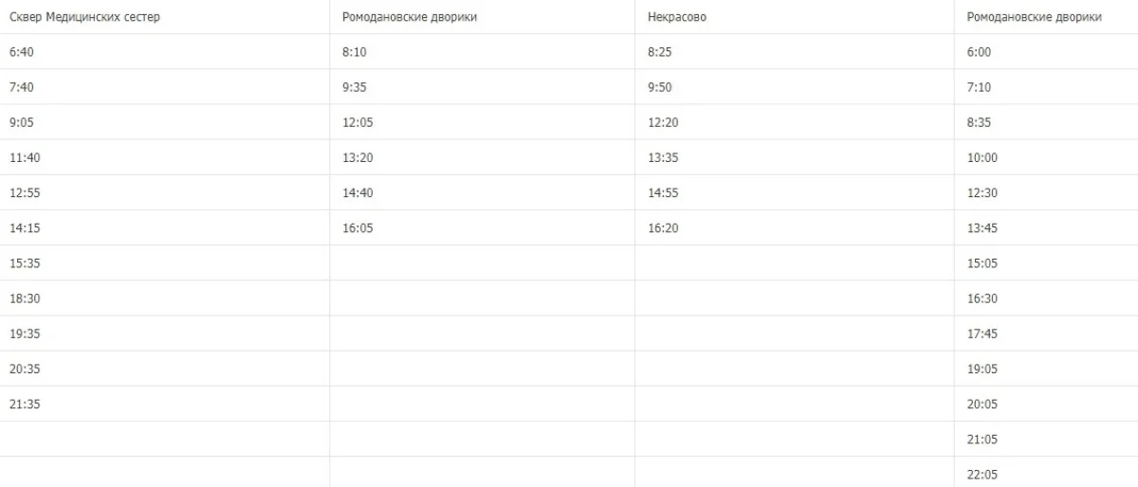Click the Некрасово column header

(677, 17)
